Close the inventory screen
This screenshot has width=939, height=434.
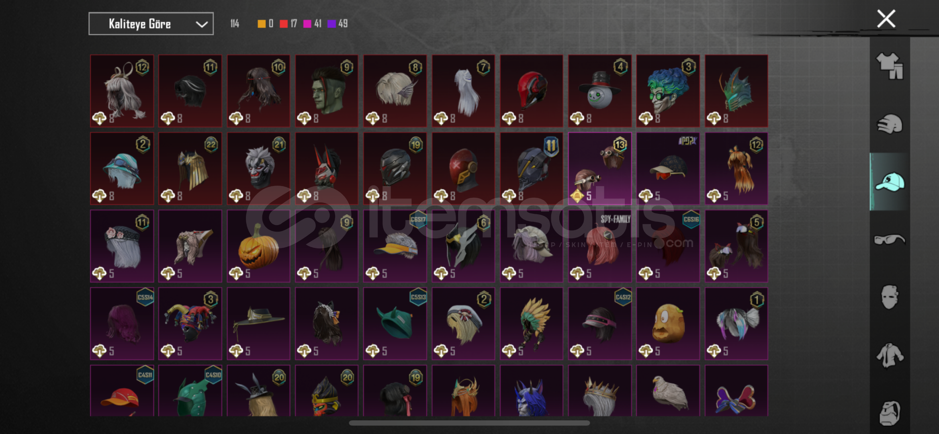click(886, 19)
